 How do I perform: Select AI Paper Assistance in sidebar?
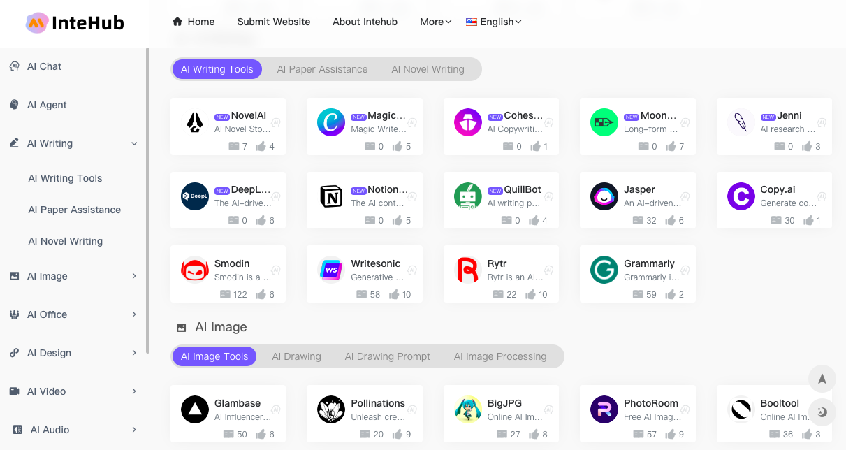pos(74,210)
